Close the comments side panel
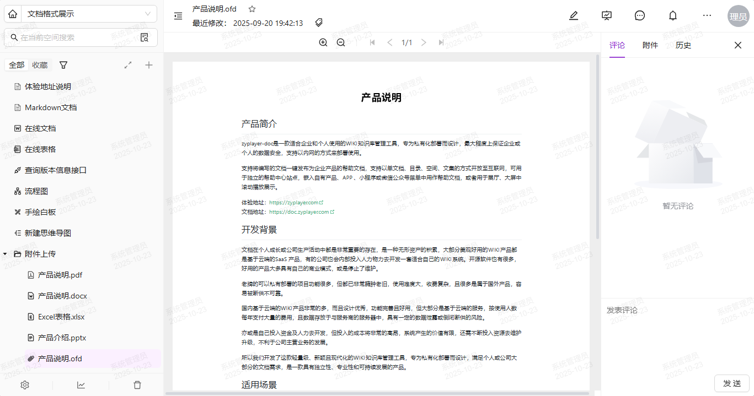 [x=738, y=45]
